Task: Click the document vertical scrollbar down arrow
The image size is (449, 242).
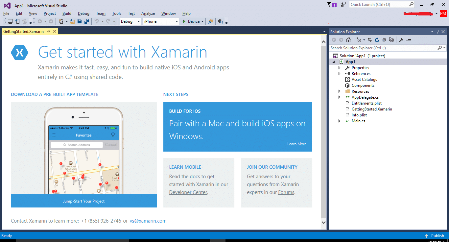Action: 323,223
